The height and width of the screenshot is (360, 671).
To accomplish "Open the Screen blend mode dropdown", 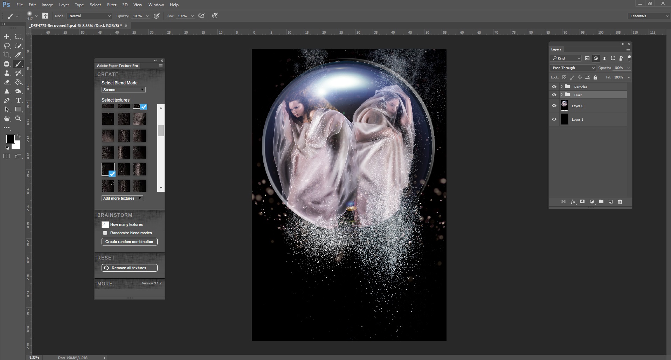I will tap(123, 90).
